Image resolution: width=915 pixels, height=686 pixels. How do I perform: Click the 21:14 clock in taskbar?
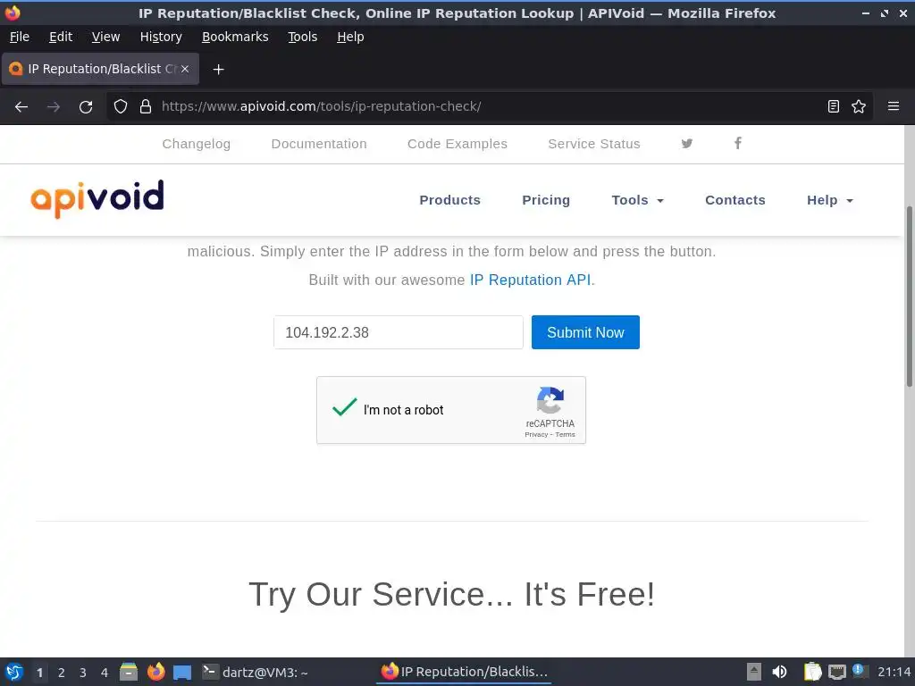[894, 672]
